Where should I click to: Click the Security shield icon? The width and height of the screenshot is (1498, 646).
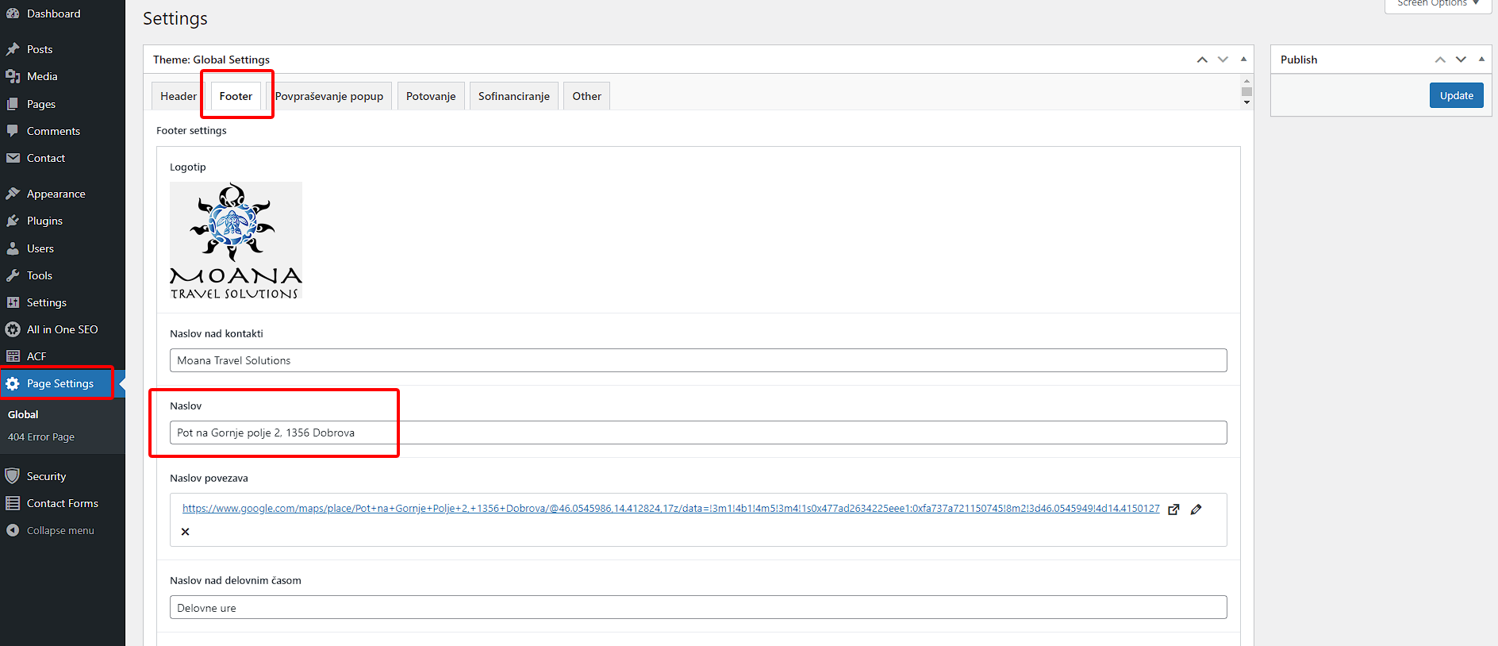coord(13,476)
